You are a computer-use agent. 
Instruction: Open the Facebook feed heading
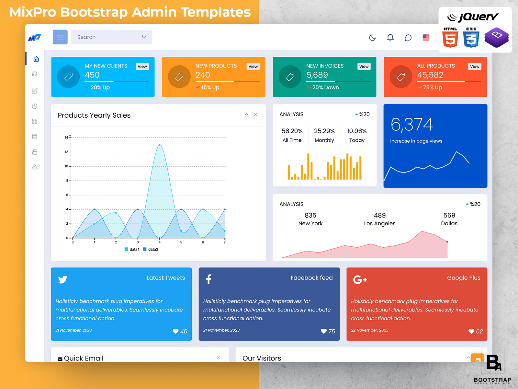click(x=311, y=278)
